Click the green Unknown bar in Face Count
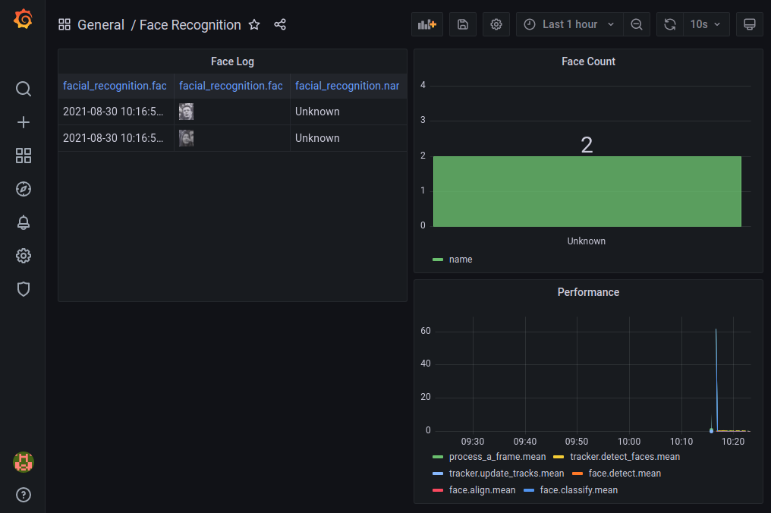 tap(587, 191)
